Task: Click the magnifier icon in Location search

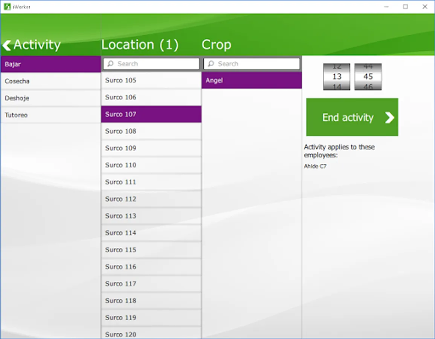Action: 110,64
